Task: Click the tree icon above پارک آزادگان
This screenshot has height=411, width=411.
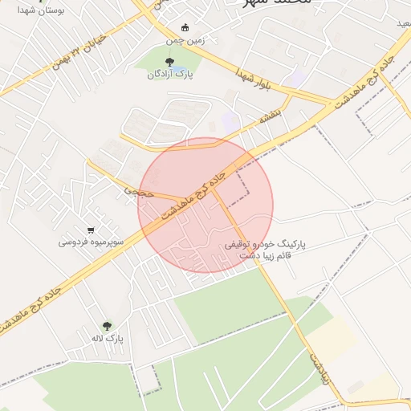Action: [169, 63]
